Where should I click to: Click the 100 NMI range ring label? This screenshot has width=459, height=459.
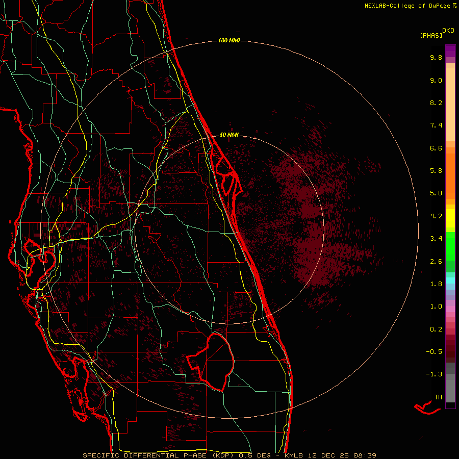click(x=229, y=40)
